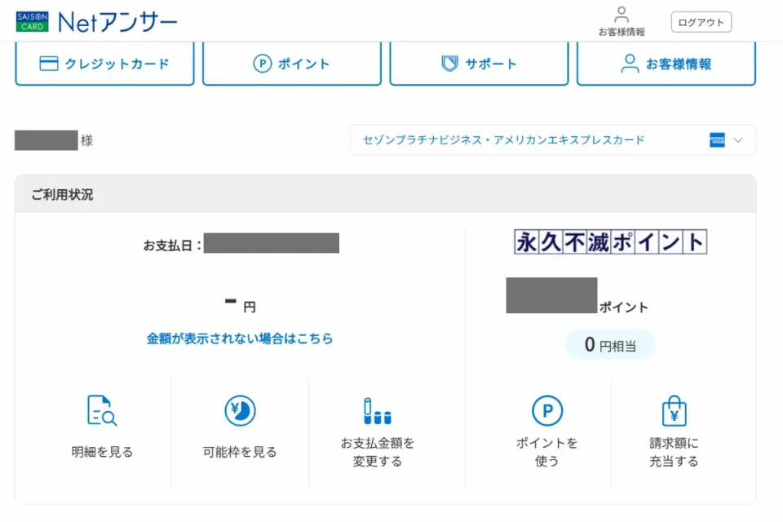Click the 0円相当 points value badge
Screen dimensions: 783x522
(610, 345)
